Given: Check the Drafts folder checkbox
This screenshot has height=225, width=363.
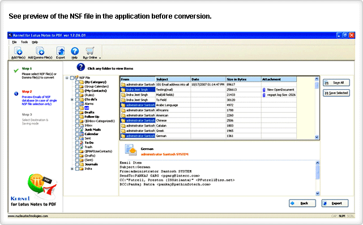Looking at the screenshot, I should 77,113.
